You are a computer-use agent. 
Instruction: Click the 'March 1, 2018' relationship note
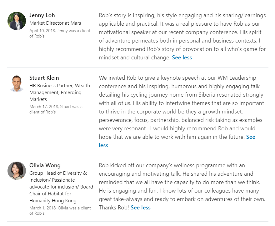60,210
